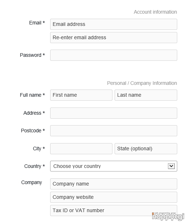
Task: Focus the Re-enter email address field
Action: pos(114,37)
